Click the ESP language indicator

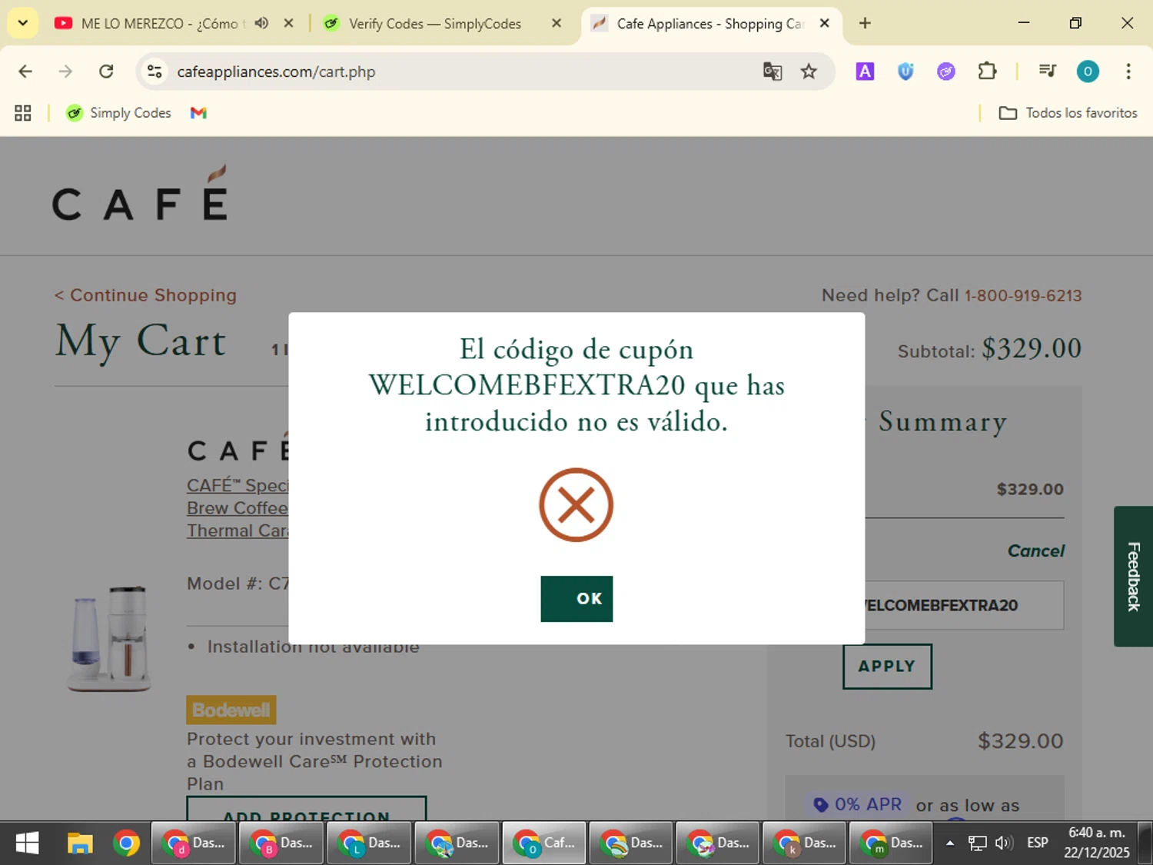(x=1038, y=843)
